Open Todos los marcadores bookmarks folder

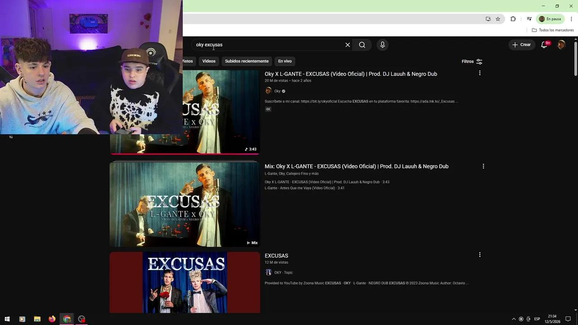point(553,30)
